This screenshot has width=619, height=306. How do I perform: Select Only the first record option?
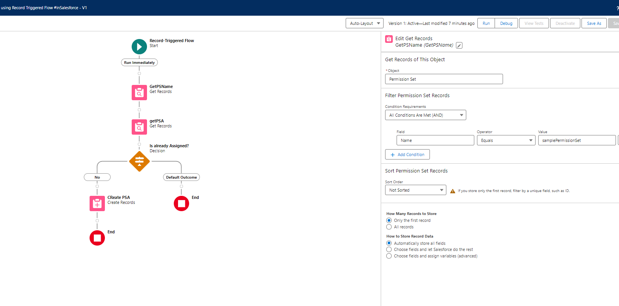pos(389,220)
